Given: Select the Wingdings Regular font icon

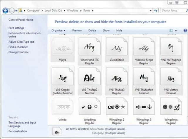Looking at the screenshot, I should 171,106.
